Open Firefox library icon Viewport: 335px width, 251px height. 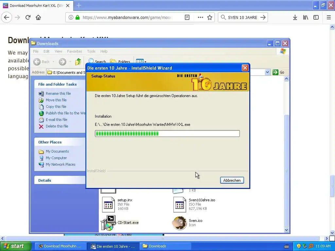pyautogui.click(x=306, y=17)
